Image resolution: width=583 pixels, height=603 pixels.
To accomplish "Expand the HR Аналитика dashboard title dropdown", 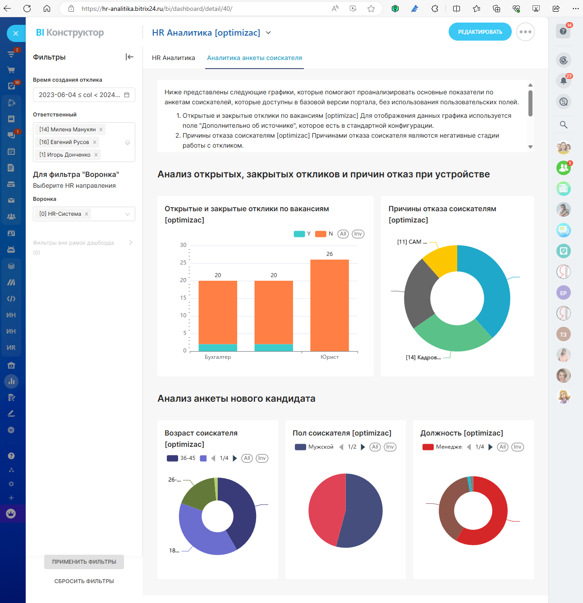I will pyautogui.click(x=269, y=32).
